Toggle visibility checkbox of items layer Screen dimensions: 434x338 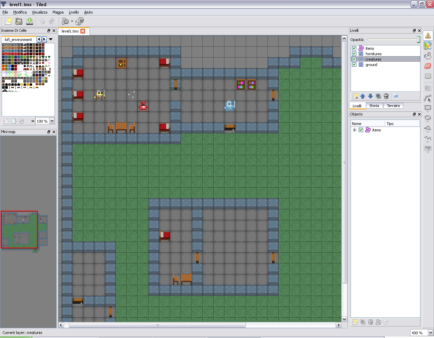[354, 48]
